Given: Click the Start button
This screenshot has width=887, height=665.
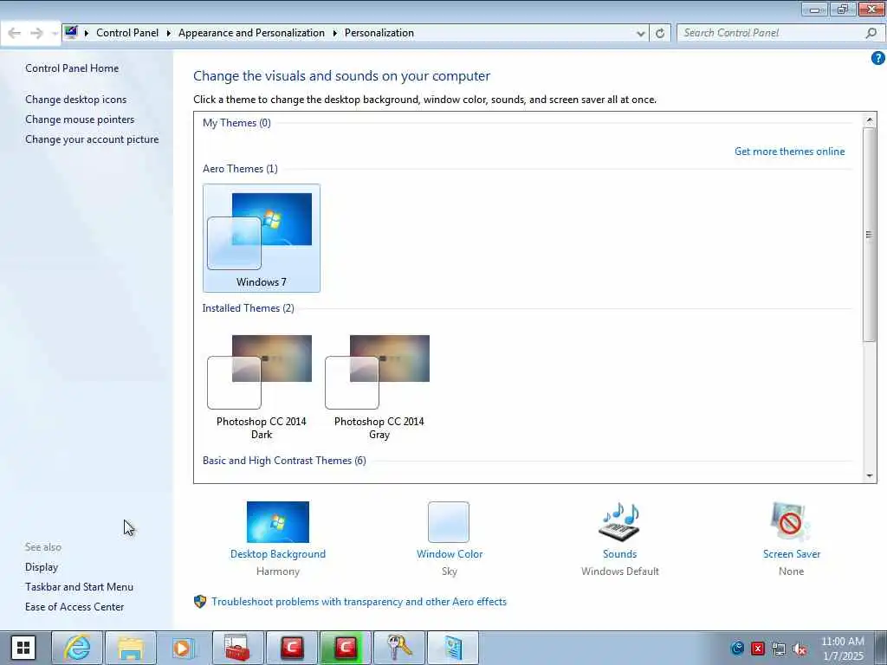Looking at the screenshot, I should click(23, 648).
